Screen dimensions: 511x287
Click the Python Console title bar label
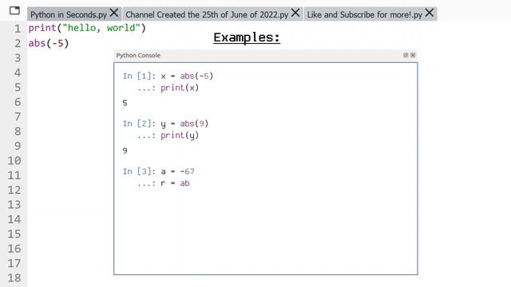click(138, 55)
